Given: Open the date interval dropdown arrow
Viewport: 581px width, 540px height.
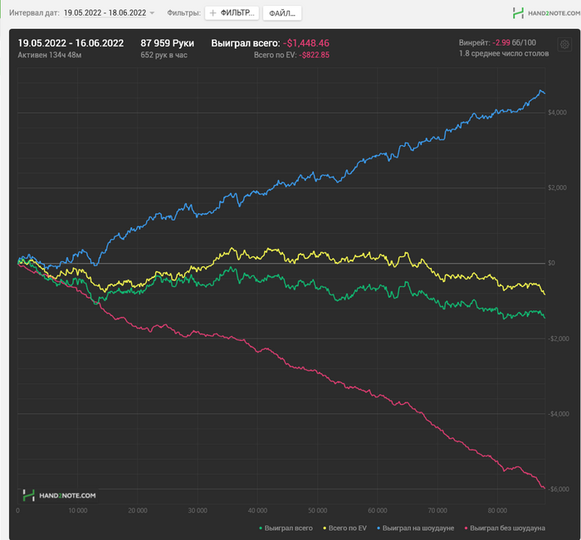Looking at the screenshot, I should tap(152, 13).
